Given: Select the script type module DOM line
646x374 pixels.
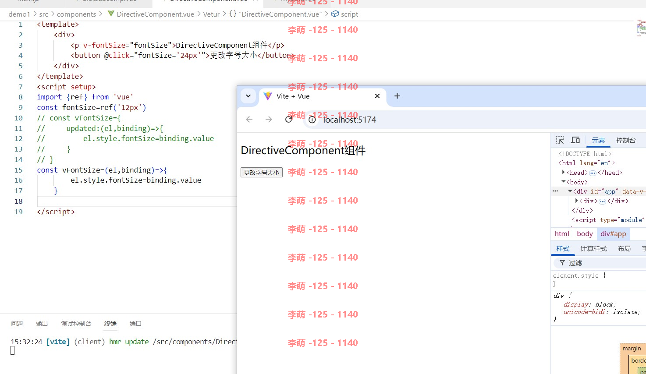Looking at the screenshot, I should pos(608,220).
